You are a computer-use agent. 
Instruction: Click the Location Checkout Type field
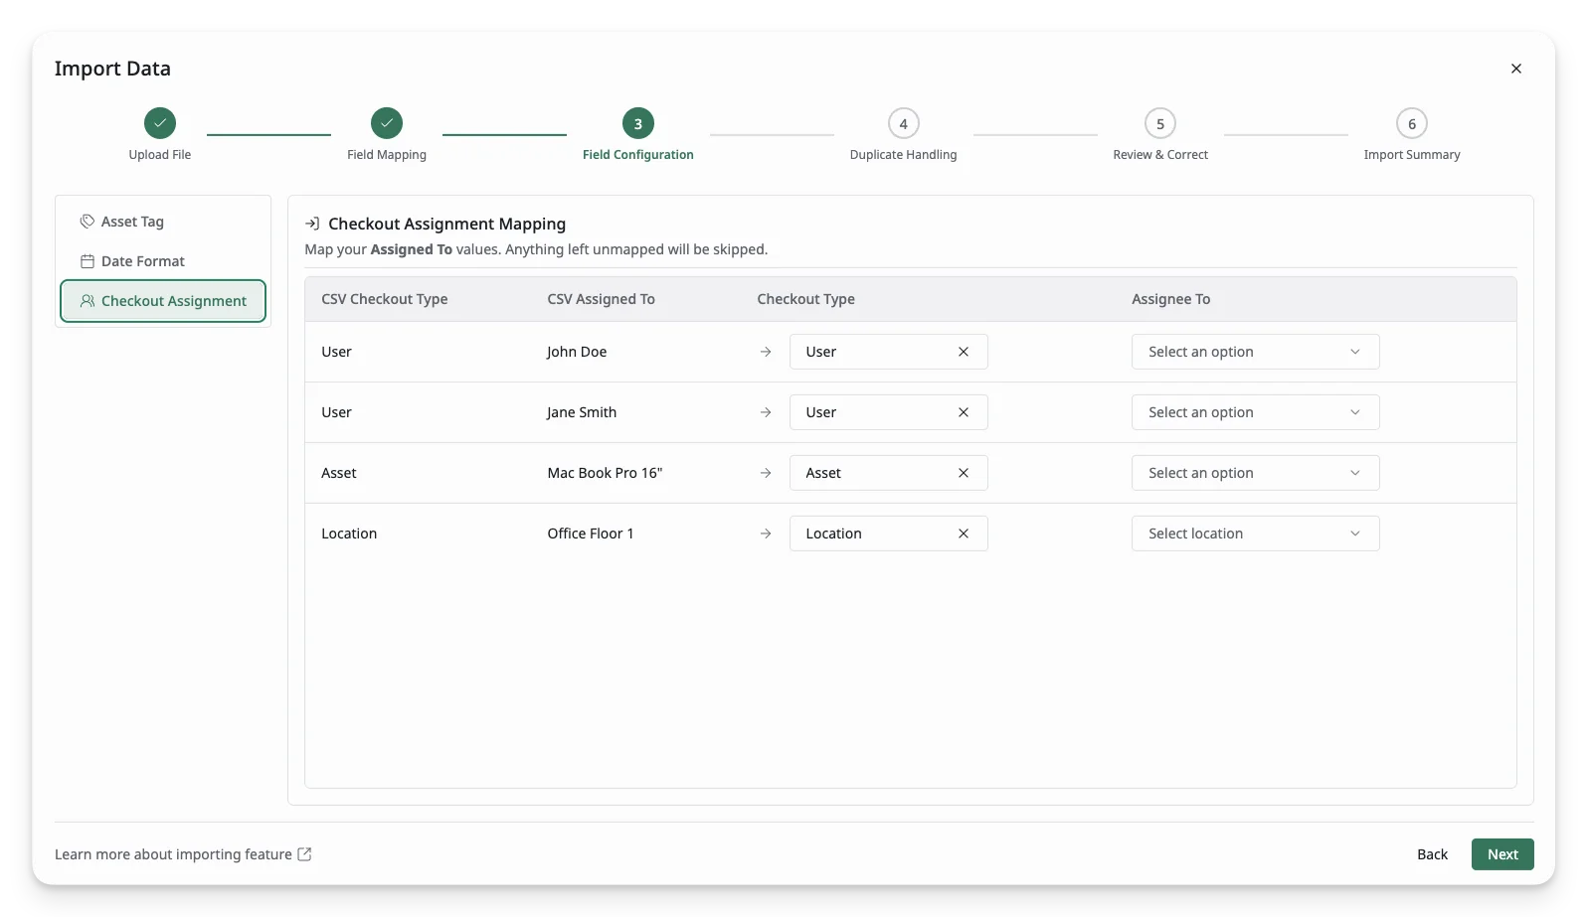pos(888,534)
